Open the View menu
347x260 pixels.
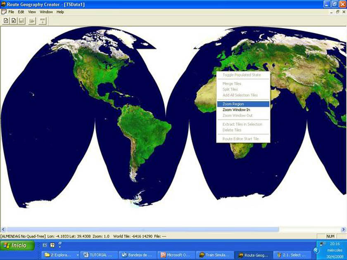pos(32,12)
